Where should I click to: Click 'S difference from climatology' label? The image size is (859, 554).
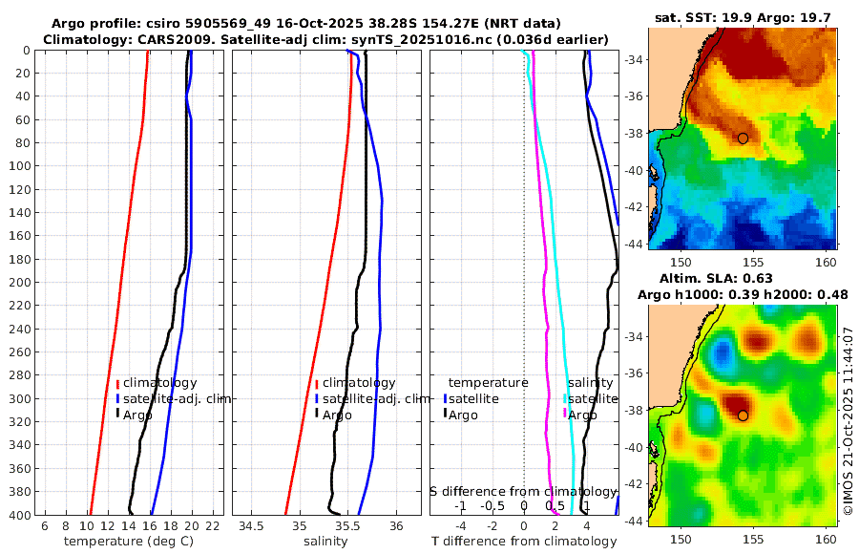(523, 492)
